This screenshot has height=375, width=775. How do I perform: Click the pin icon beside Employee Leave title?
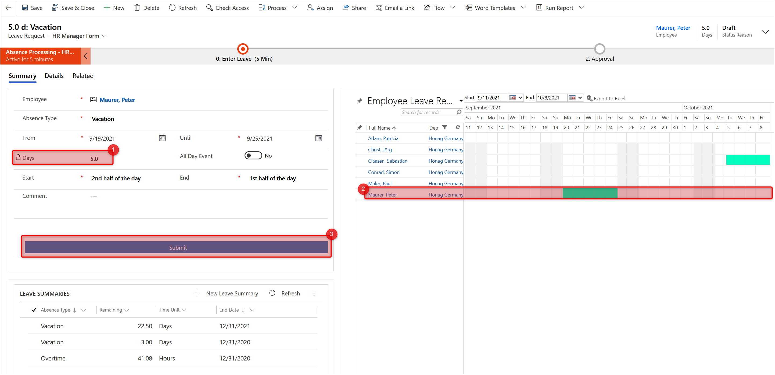coord(359,101)
